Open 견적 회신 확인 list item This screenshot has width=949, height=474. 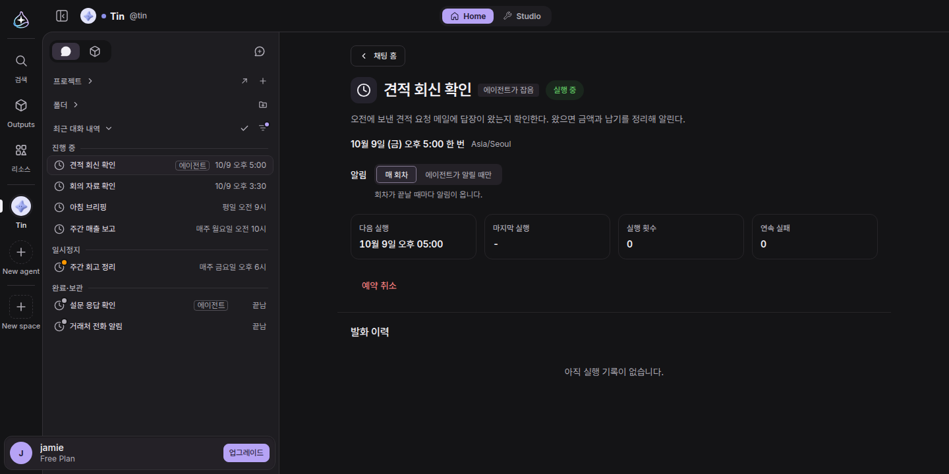click(x=160, y=165)
